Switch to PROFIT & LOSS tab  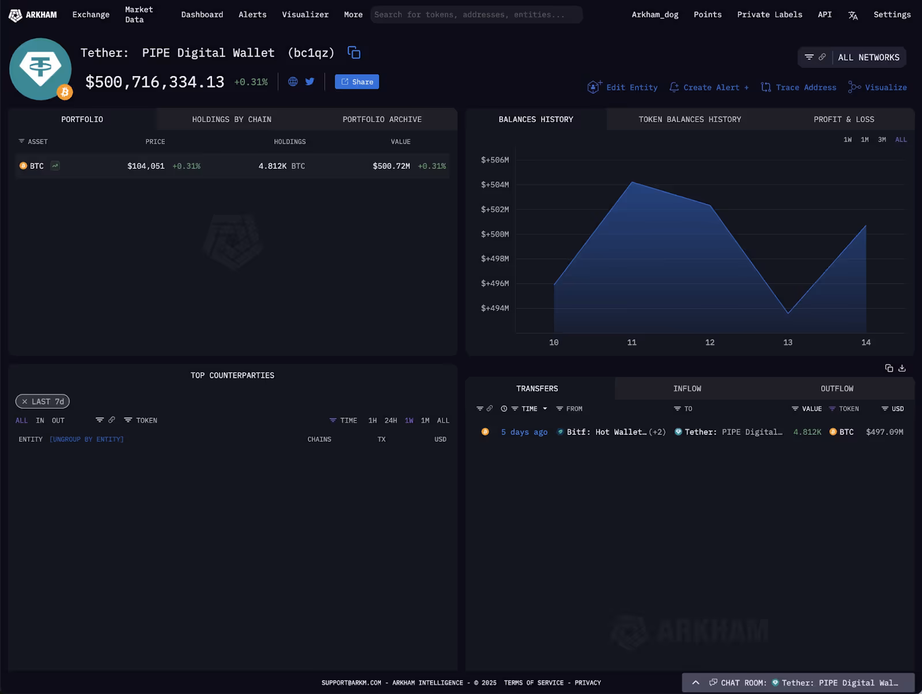point(844,119)
